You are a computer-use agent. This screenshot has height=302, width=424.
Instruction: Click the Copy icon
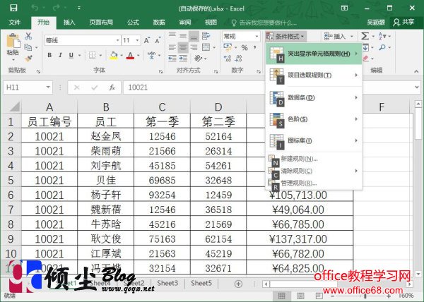(28, 47)
